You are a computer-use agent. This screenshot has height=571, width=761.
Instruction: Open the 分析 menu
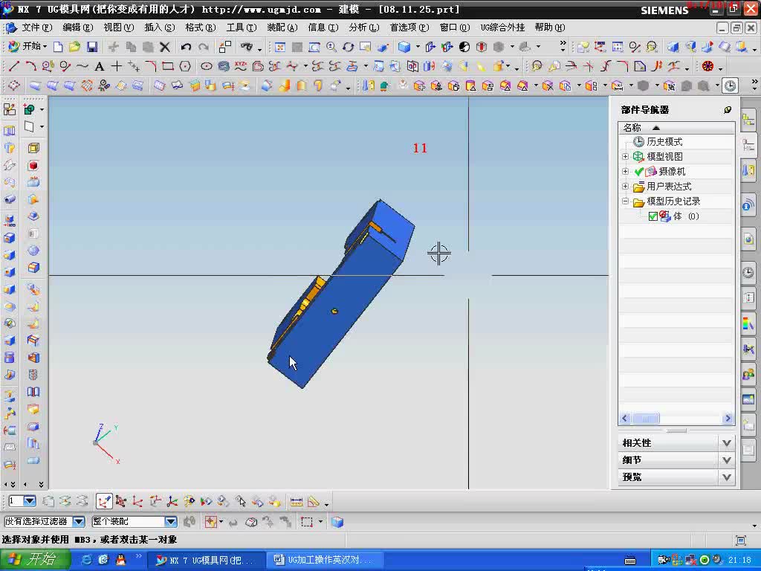[x=363, y=28]
